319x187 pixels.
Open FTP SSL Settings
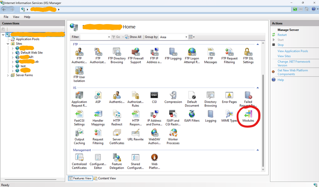click(x=248, y=56)
